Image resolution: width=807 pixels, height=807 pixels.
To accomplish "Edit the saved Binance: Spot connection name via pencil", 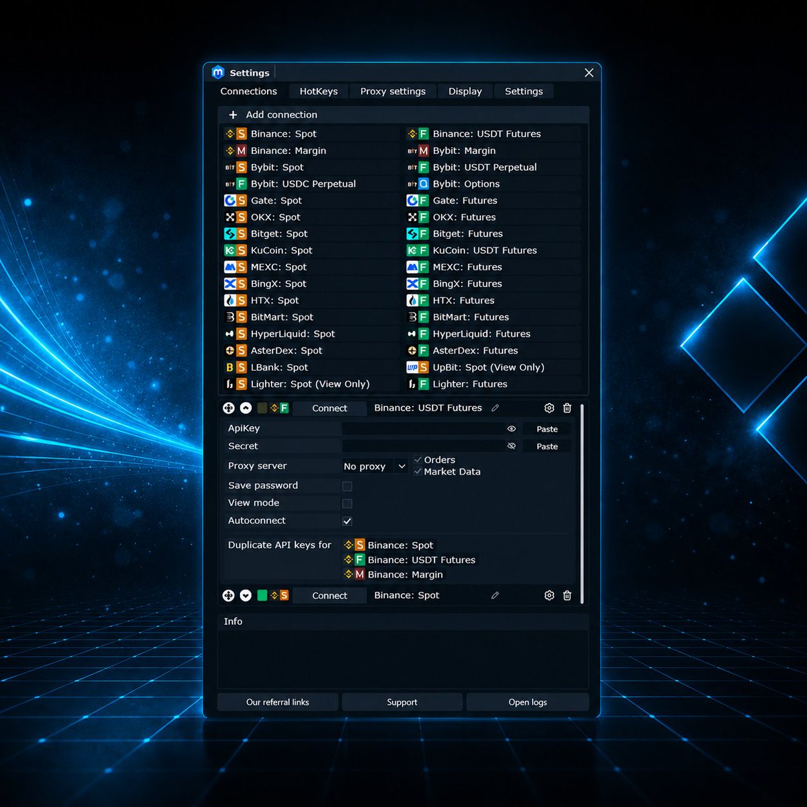I will [496, 595].
